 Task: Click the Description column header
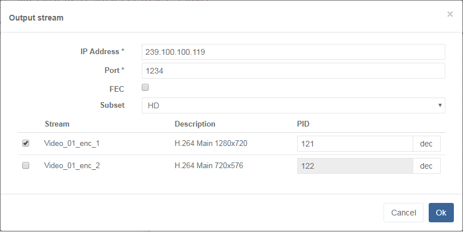[195, 124]
